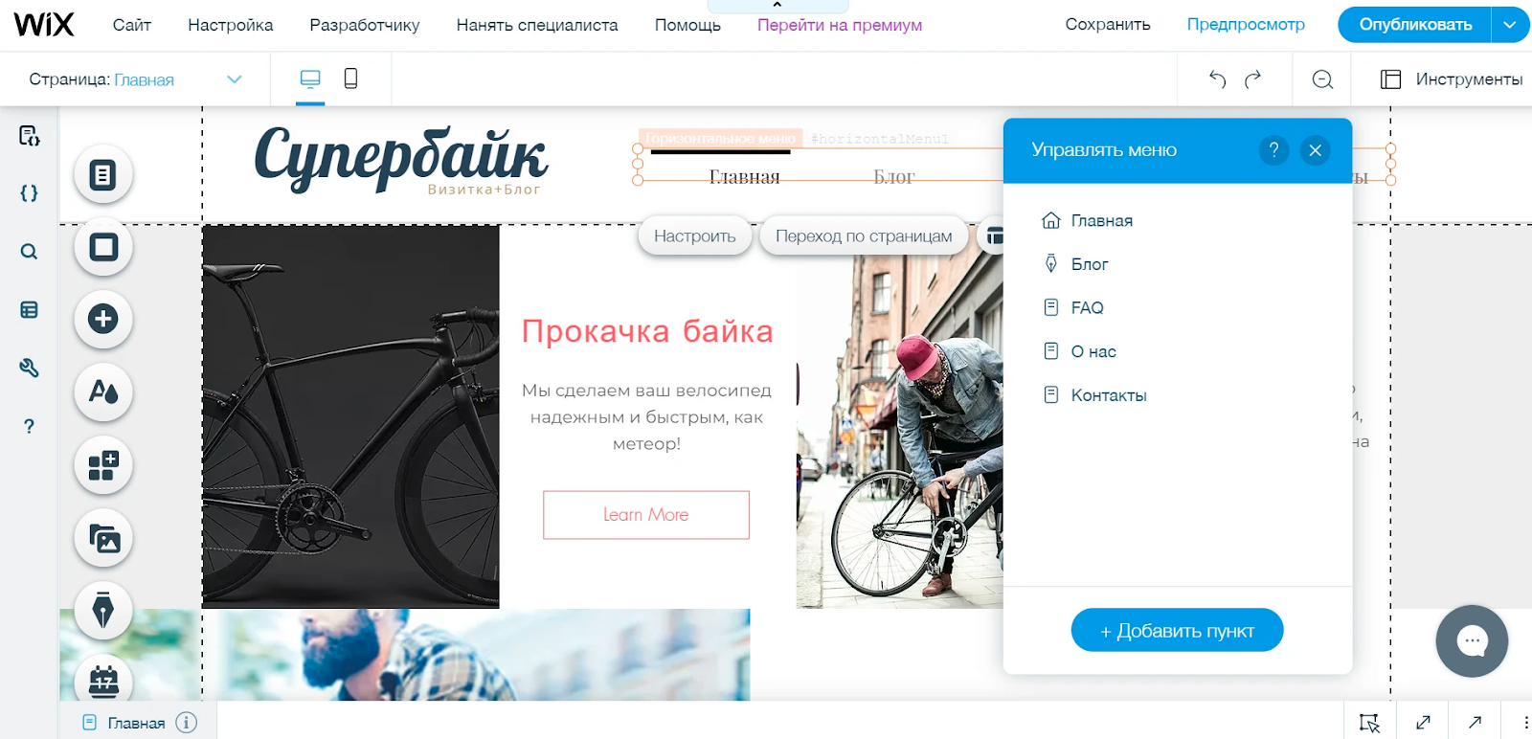Click the Undo arrow icon

[1217, 79]
